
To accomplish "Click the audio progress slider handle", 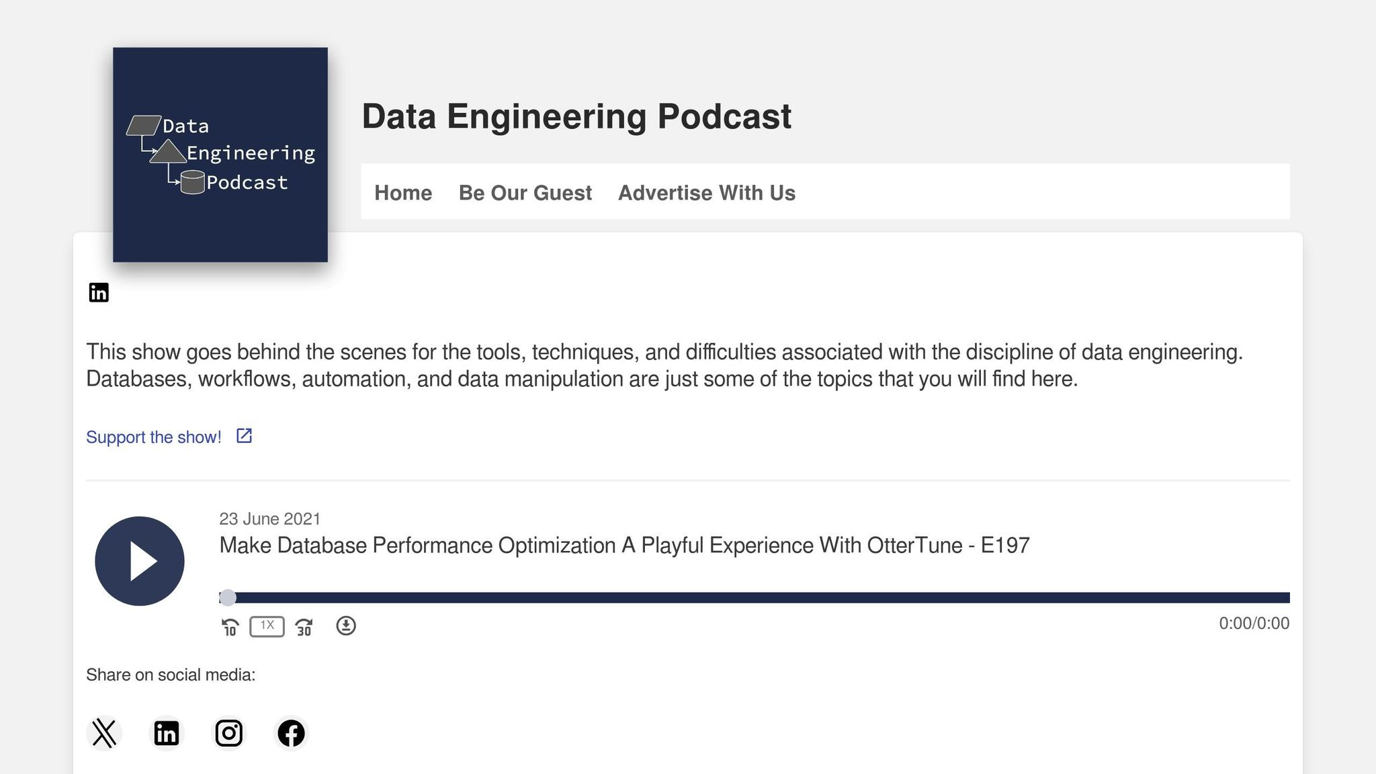I will pos(228,598).
